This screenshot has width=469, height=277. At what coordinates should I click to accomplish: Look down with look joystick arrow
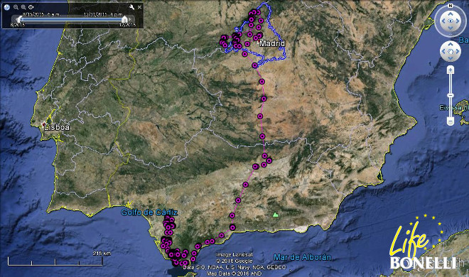coord(450,28)
